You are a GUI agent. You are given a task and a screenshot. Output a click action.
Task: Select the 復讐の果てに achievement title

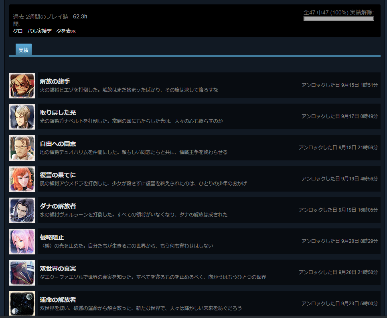pyautogui.click(x=58, y=175)
